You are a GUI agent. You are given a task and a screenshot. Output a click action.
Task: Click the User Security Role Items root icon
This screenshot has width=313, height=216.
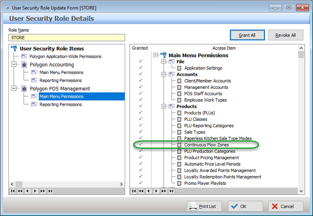click(x=14, y=48)
